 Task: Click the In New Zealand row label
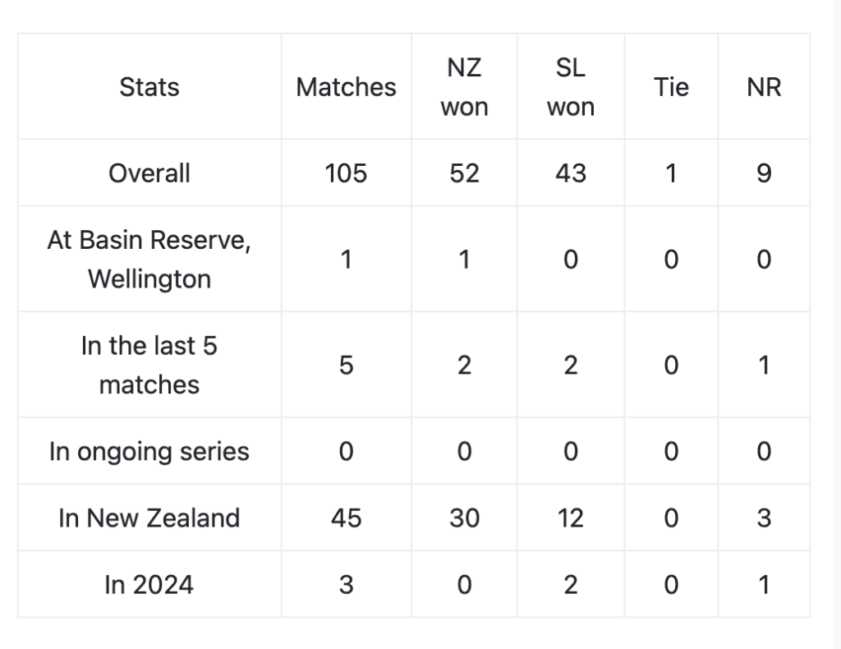pos(149,518)
